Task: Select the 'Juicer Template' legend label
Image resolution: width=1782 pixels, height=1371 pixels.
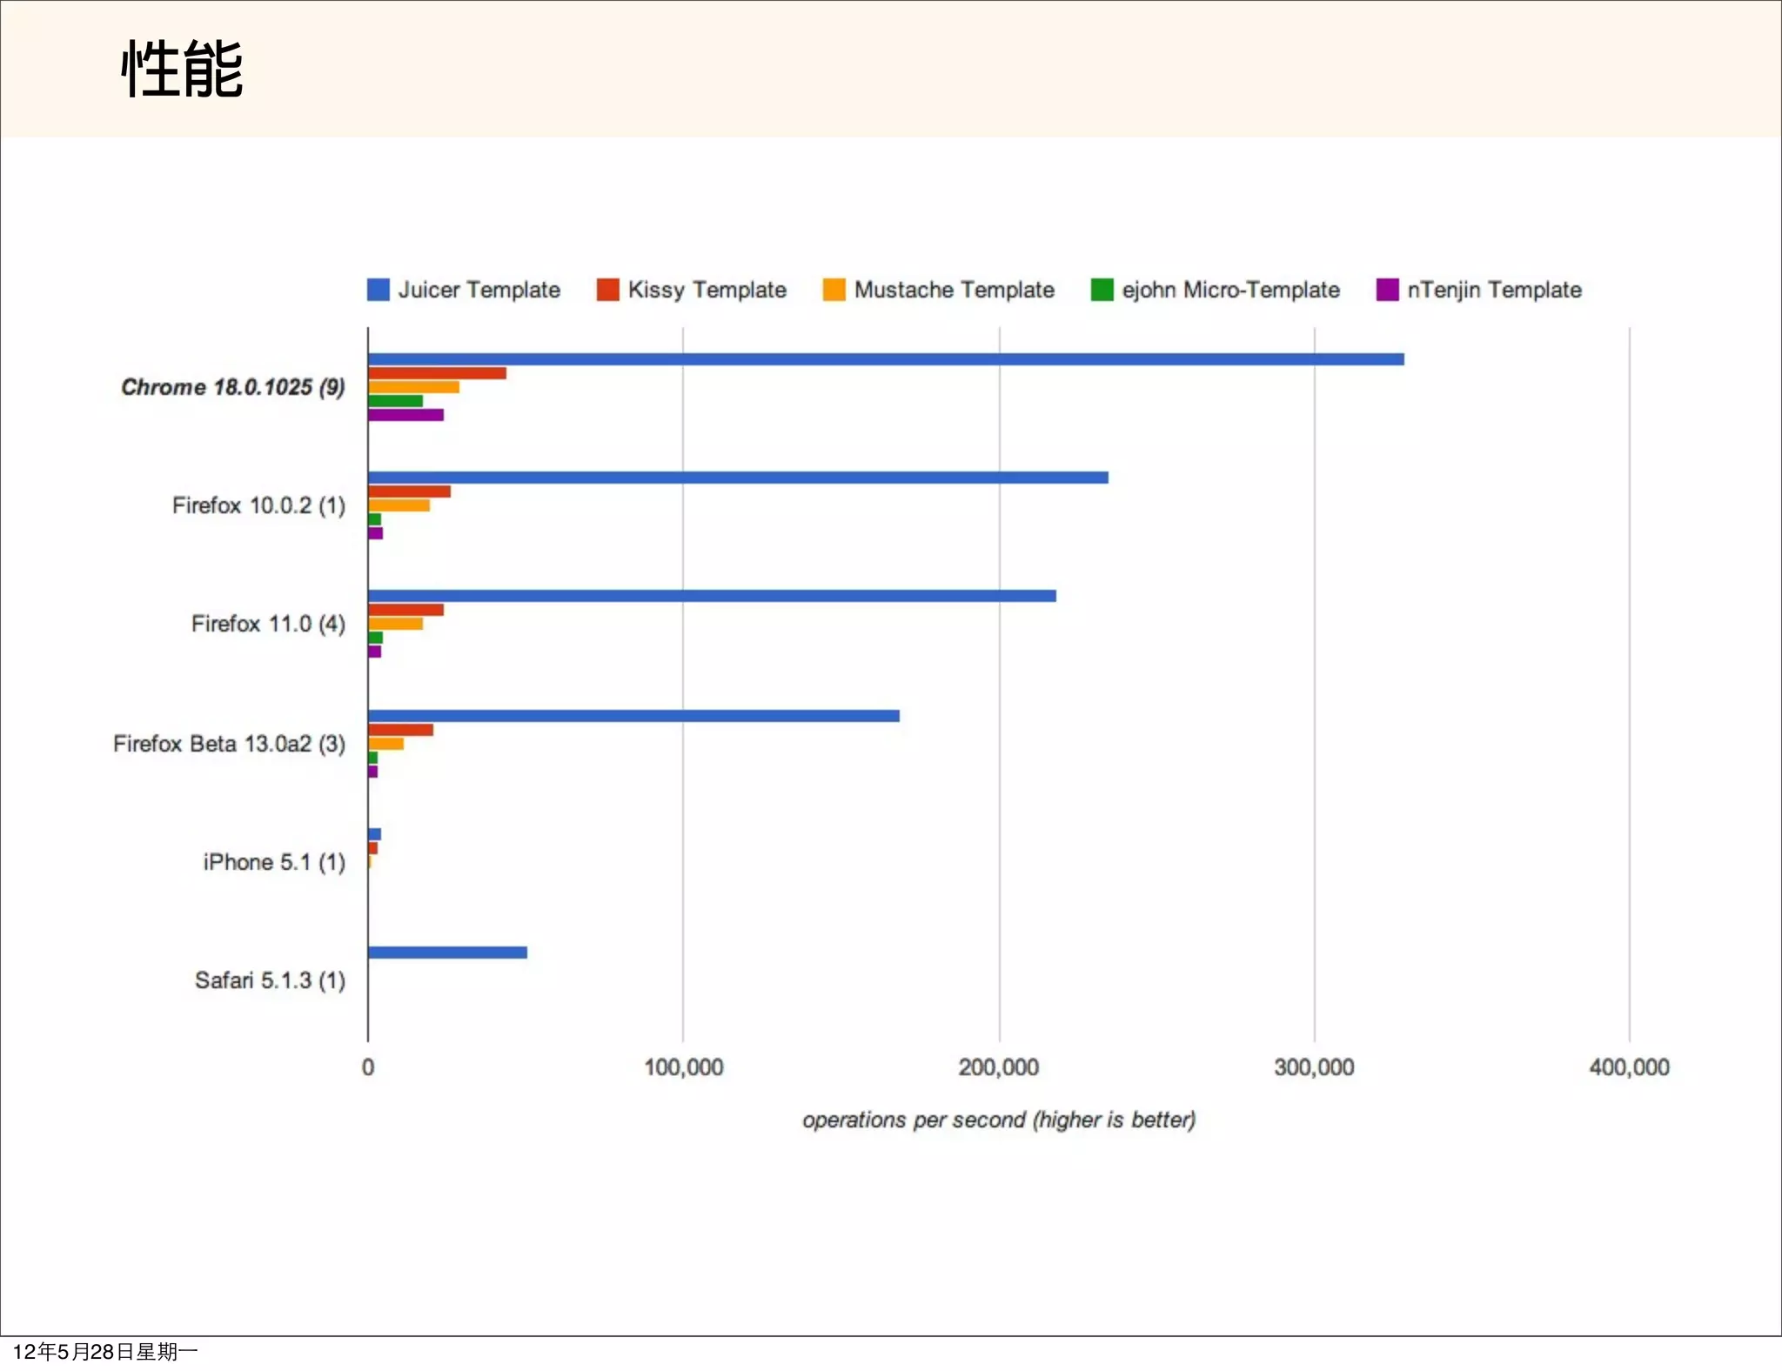Action: (479, 290)
